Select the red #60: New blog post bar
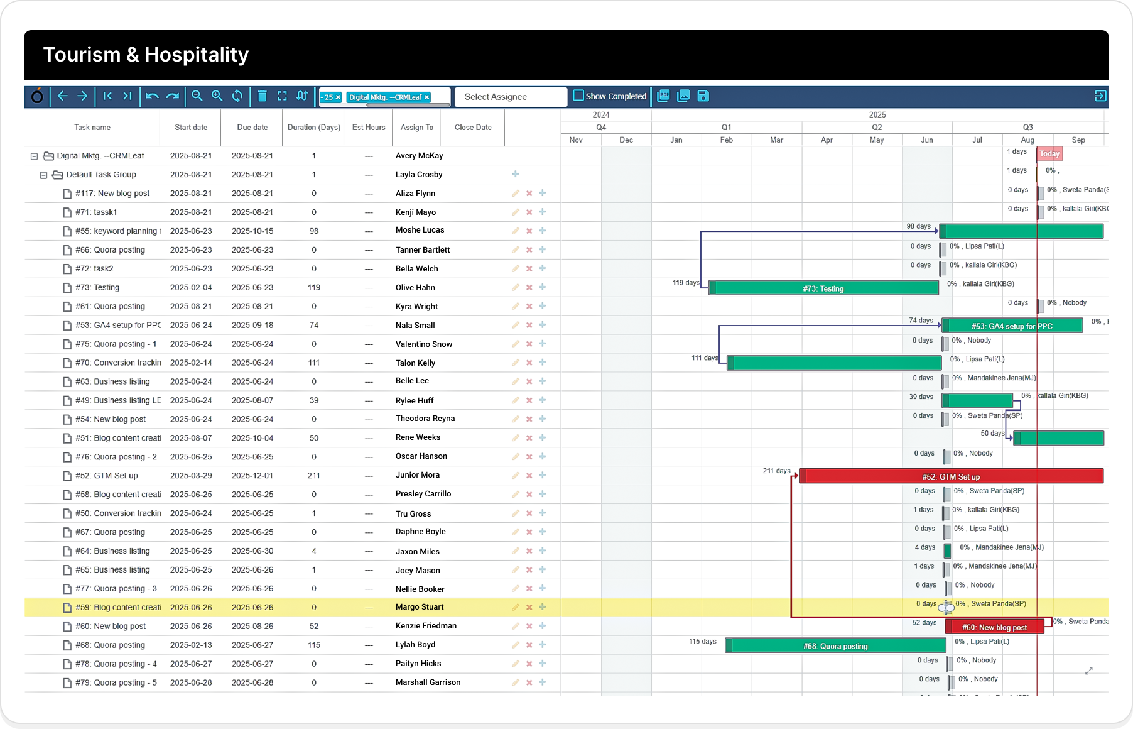1133x729 pixels. click(x=995, y=627)
